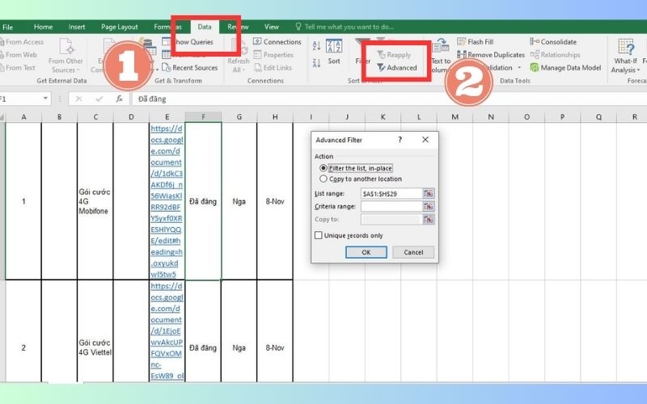Open Relationships

coord(556,54)
